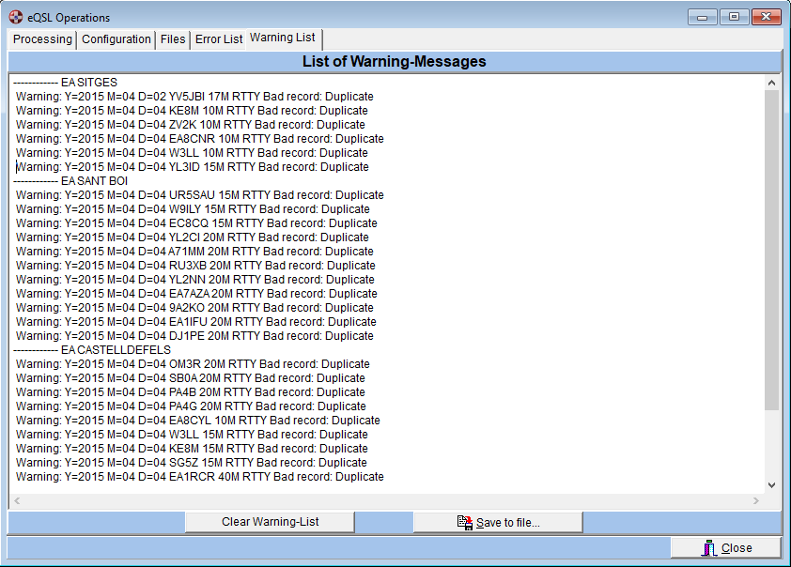Click the horizontal scrollbar left arrow
Screen dimensions: 791x567
click(16, 501)
